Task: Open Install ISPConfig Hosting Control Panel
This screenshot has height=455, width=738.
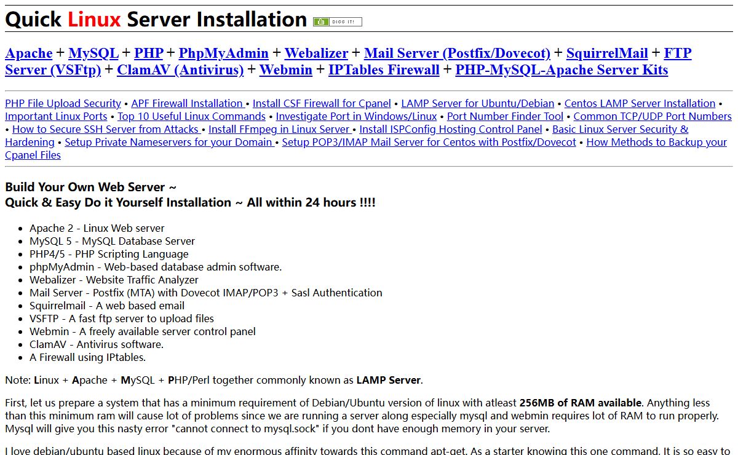Action: (x=451, y=129)
